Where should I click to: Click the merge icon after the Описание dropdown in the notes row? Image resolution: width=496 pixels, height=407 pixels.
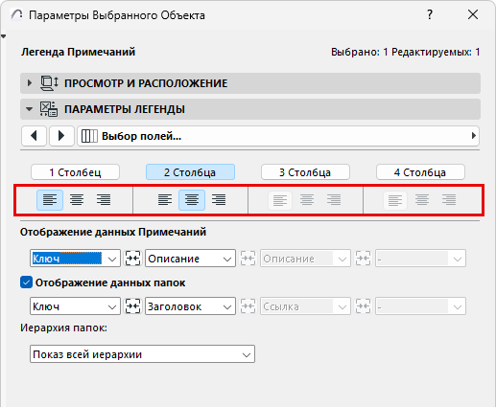[x=248, y=259]
